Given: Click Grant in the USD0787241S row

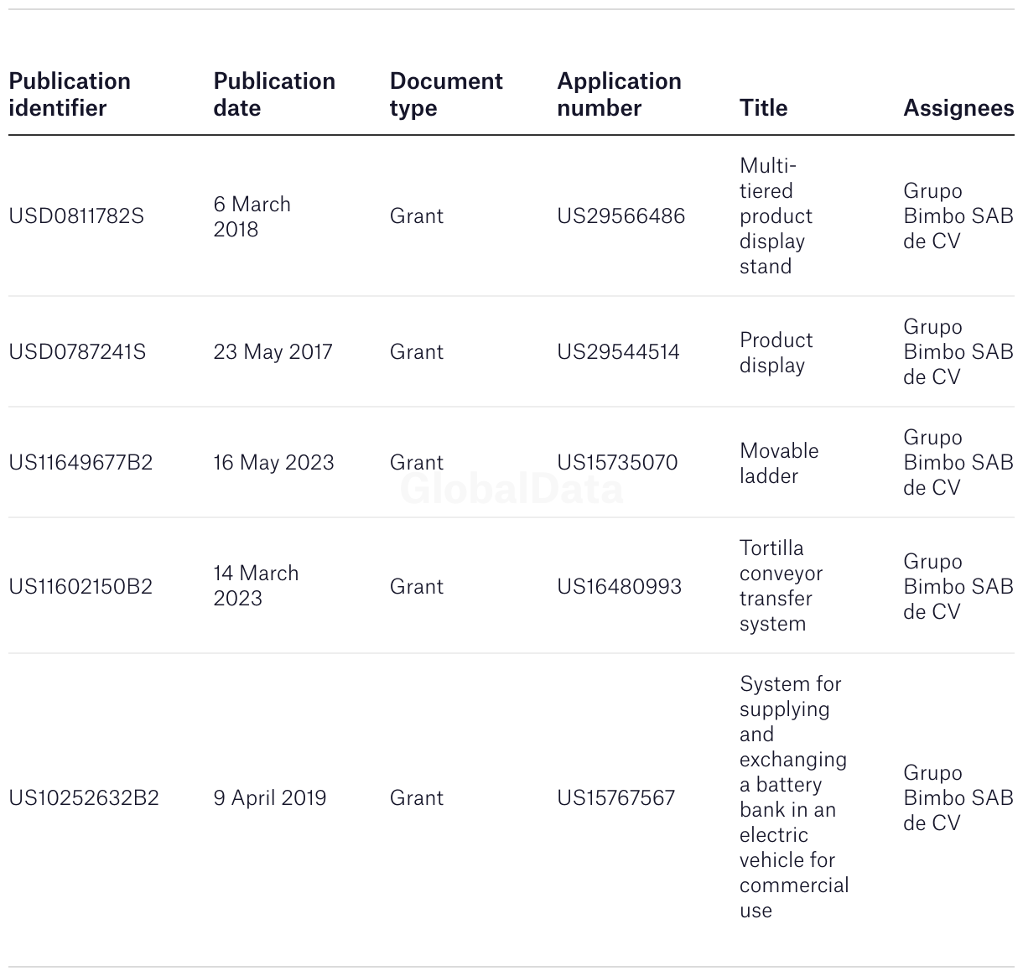Looking at the screenshot, I should 416,351.
